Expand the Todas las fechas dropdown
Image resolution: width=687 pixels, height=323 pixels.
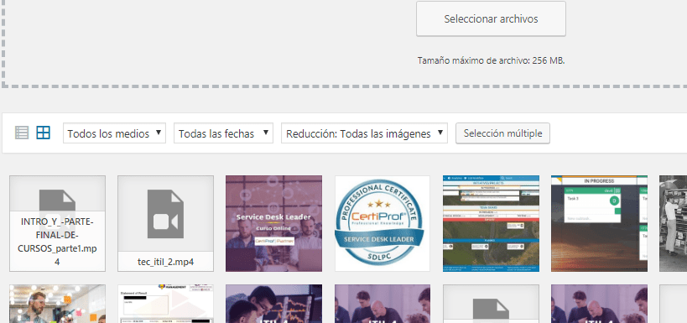click(223, 133)
